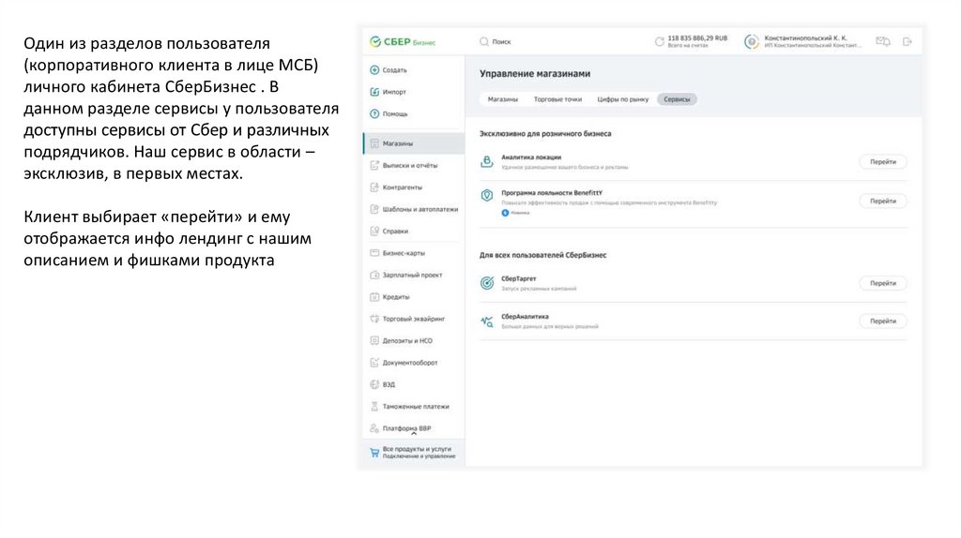Click the Таможенные платежи icon

coord(374,407)
